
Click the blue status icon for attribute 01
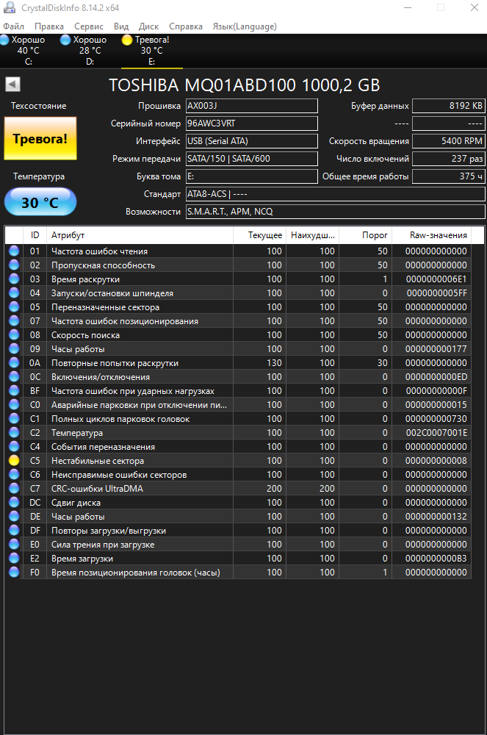click(x=14, y=251)
